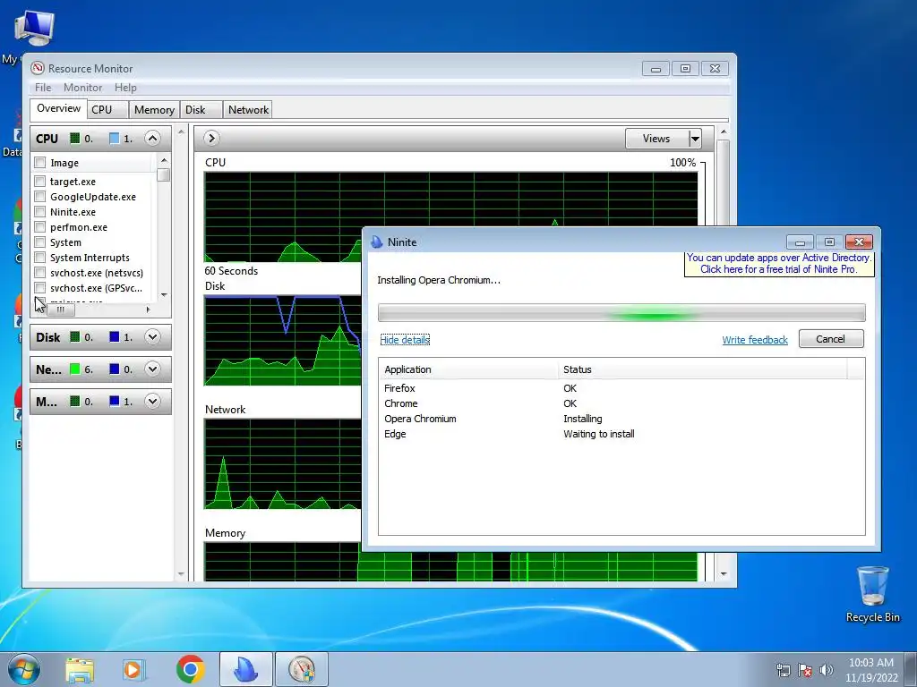
Task: Click the Ninite installation progress bar
Action: coord(621,312)
